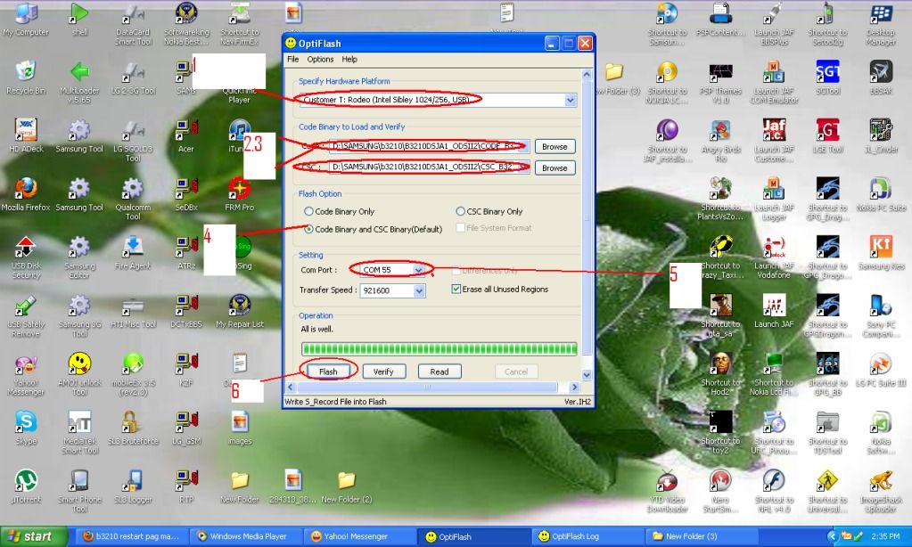The image size is (912, 547).
Task: Click the horizontal scrollbar in OptiFlash
Action: point(427,388)
